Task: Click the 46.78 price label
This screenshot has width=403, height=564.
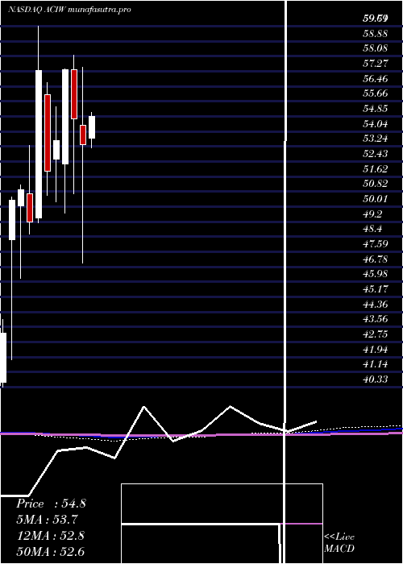Action: (376, 259)
